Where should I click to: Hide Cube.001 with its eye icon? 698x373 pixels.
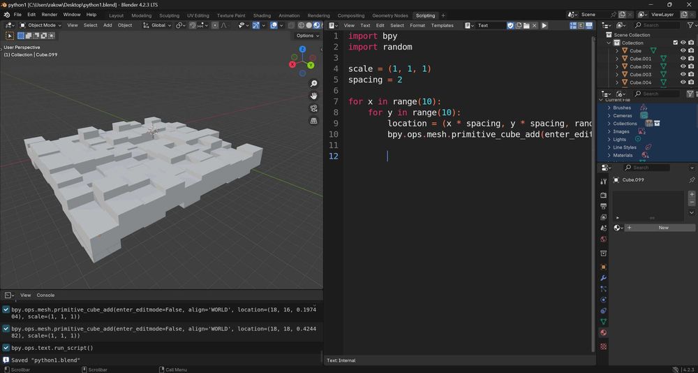pyautogui.click(x=683, y=59)
